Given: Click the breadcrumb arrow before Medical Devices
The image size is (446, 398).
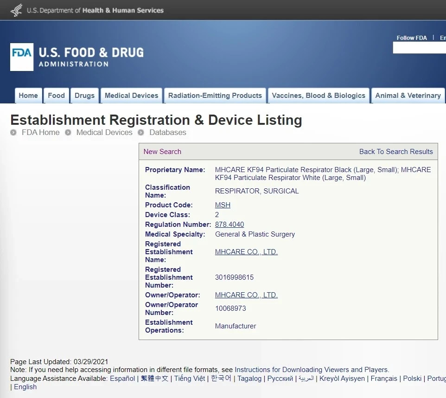Looking at the screenshot, I should (x=68, y=132).
